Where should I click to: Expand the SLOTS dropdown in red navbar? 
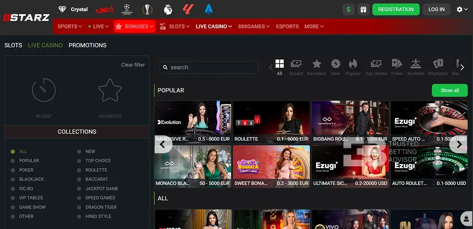(x=175, y=26)
